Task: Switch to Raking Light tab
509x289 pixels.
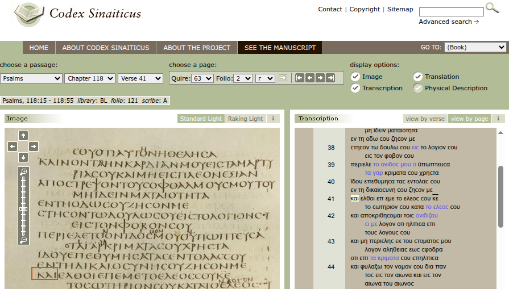Action: point(246,119)
